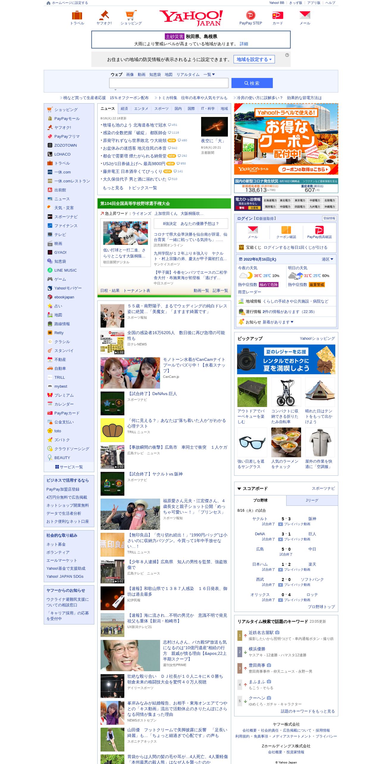The height and width of the screenshot is (764, 382).
Task: Open the 夏のレジャーを応援 camera rental banner
Action: (286, 359)
